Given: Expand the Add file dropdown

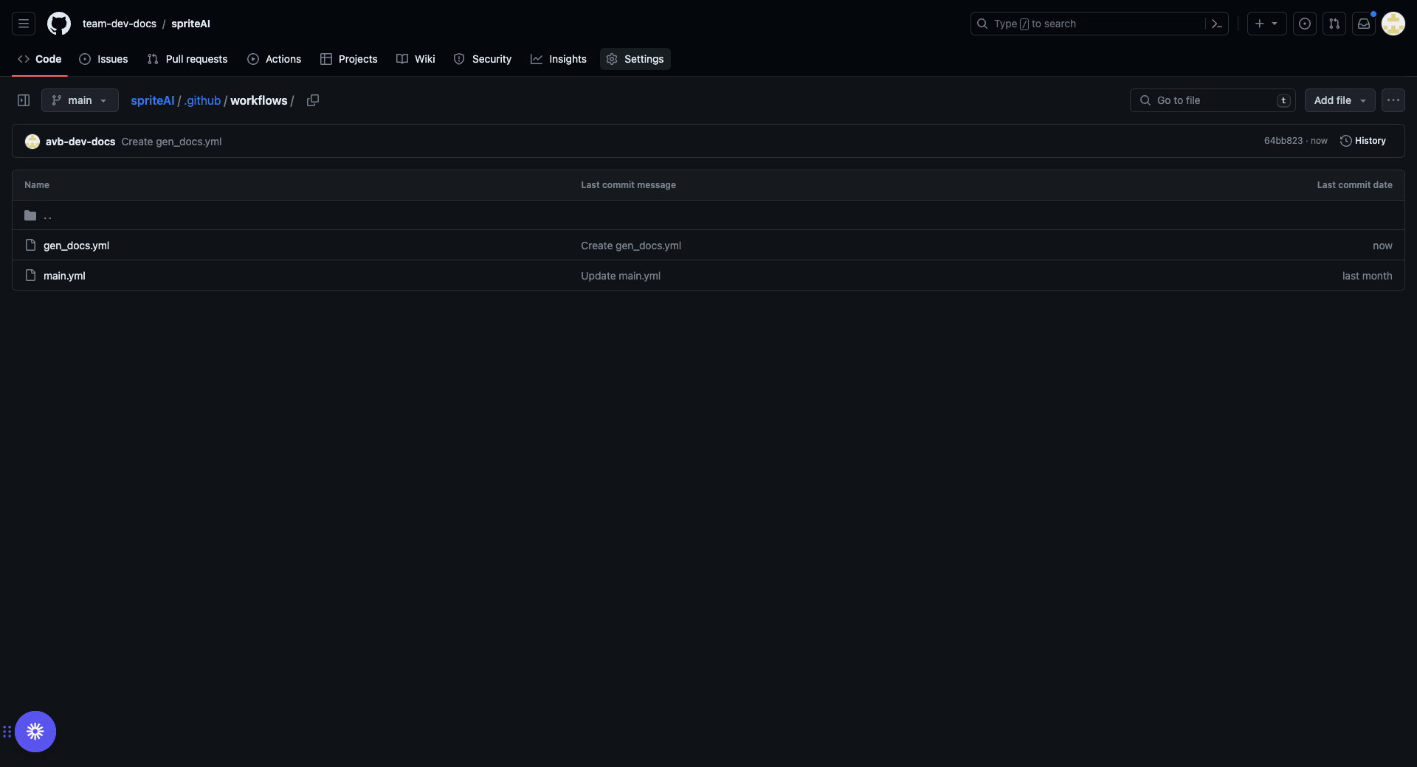Looking at the screenshot, I should click(x=1340, y=100).
